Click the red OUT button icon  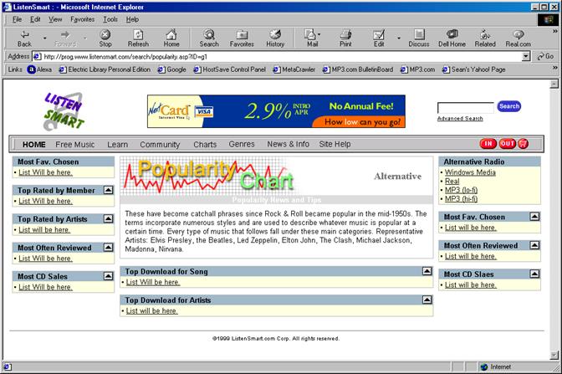[507, 144]
